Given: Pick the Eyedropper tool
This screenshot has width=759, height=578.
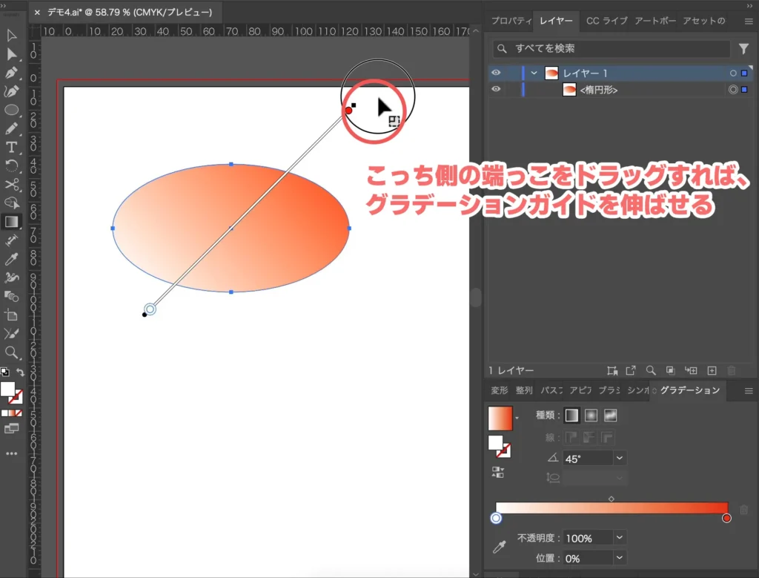Looking at the screenshot, I should (x=11, y=258).
